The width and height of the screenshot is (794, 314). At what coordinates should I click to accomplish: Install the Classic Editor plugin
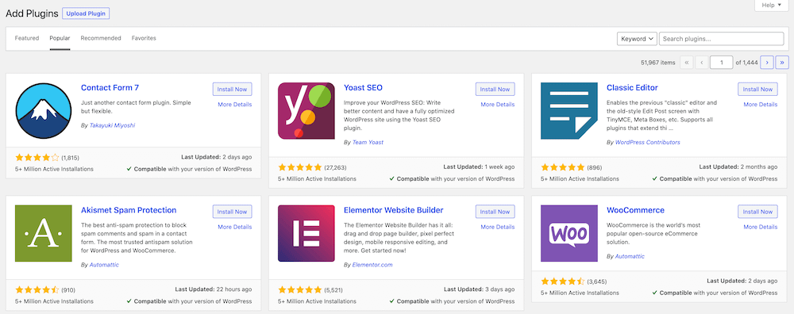tap(758, 89)
